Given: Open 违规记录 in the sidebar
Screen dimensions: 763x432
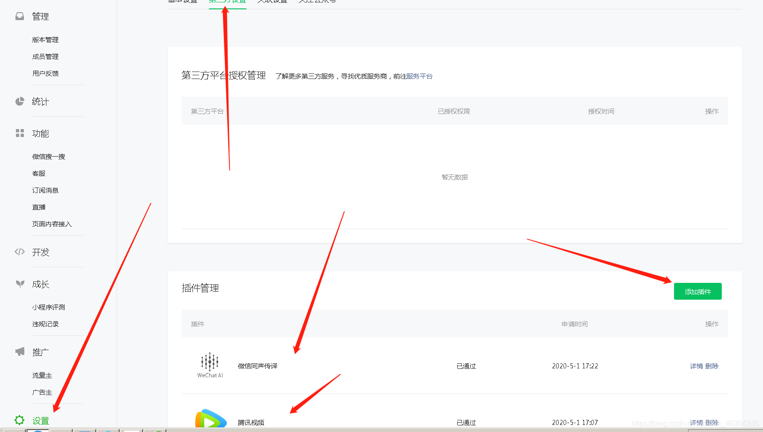Looking at the screenshot, I should click(45, 324).
